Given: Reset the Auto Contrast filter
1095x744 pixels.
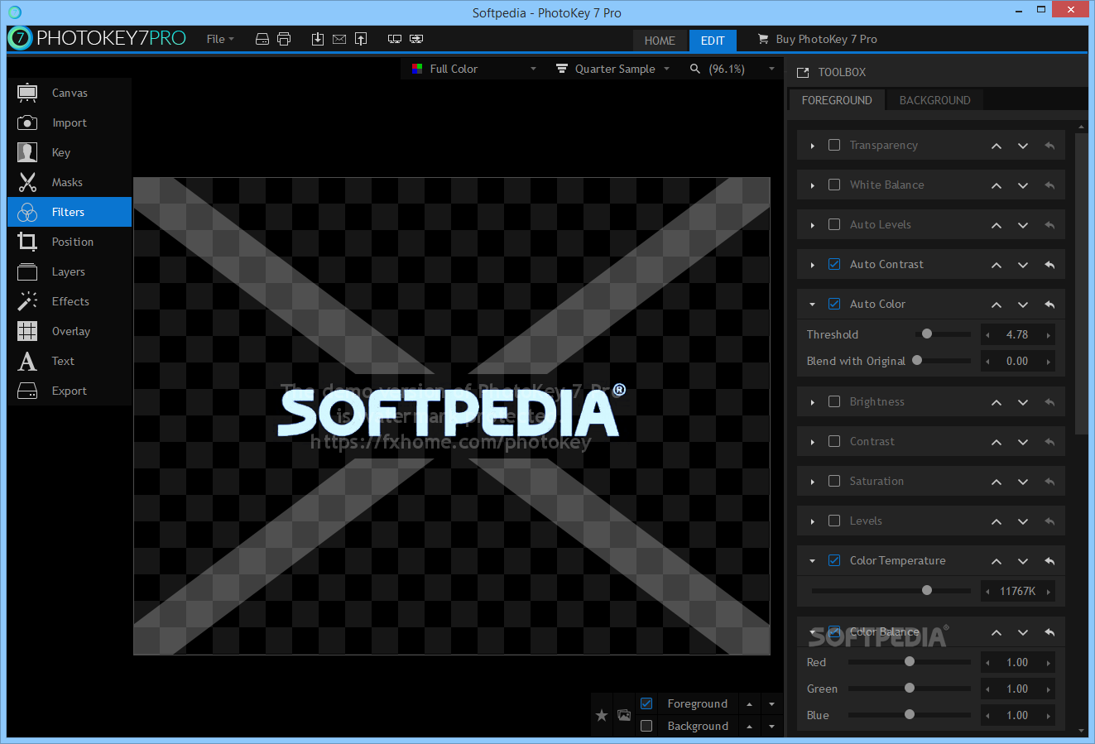Looking at the screenshot, I should [1049, 265].
